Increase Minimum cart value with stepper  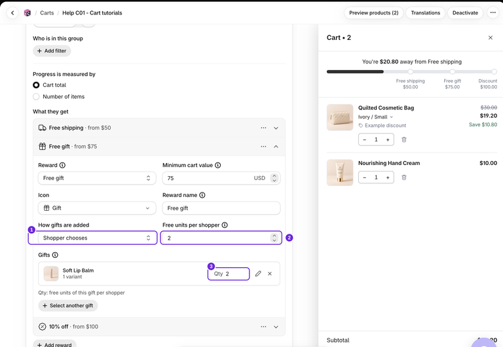pos(274,175)
